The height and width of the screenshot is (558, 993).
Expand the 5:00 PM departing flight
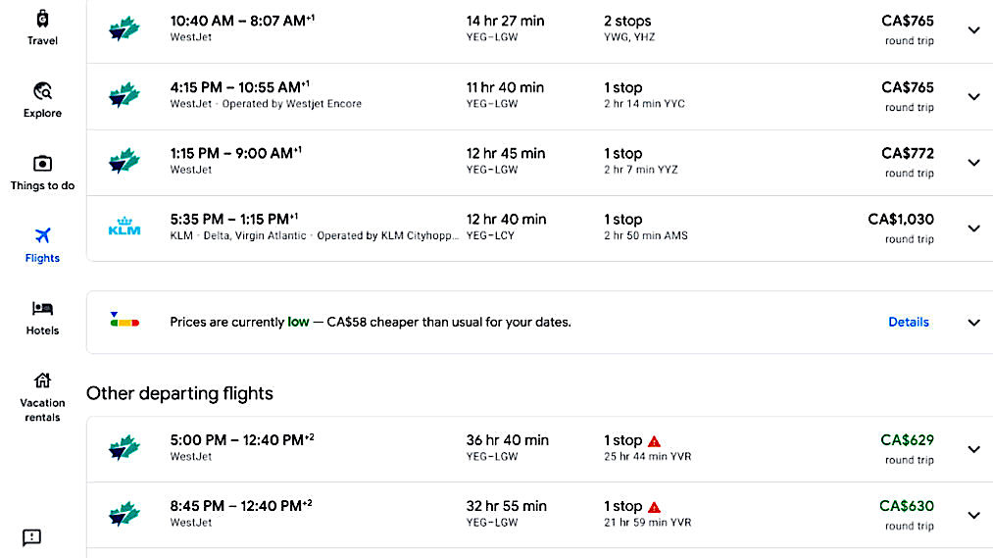pyautogui.click(x=973, y=449)
